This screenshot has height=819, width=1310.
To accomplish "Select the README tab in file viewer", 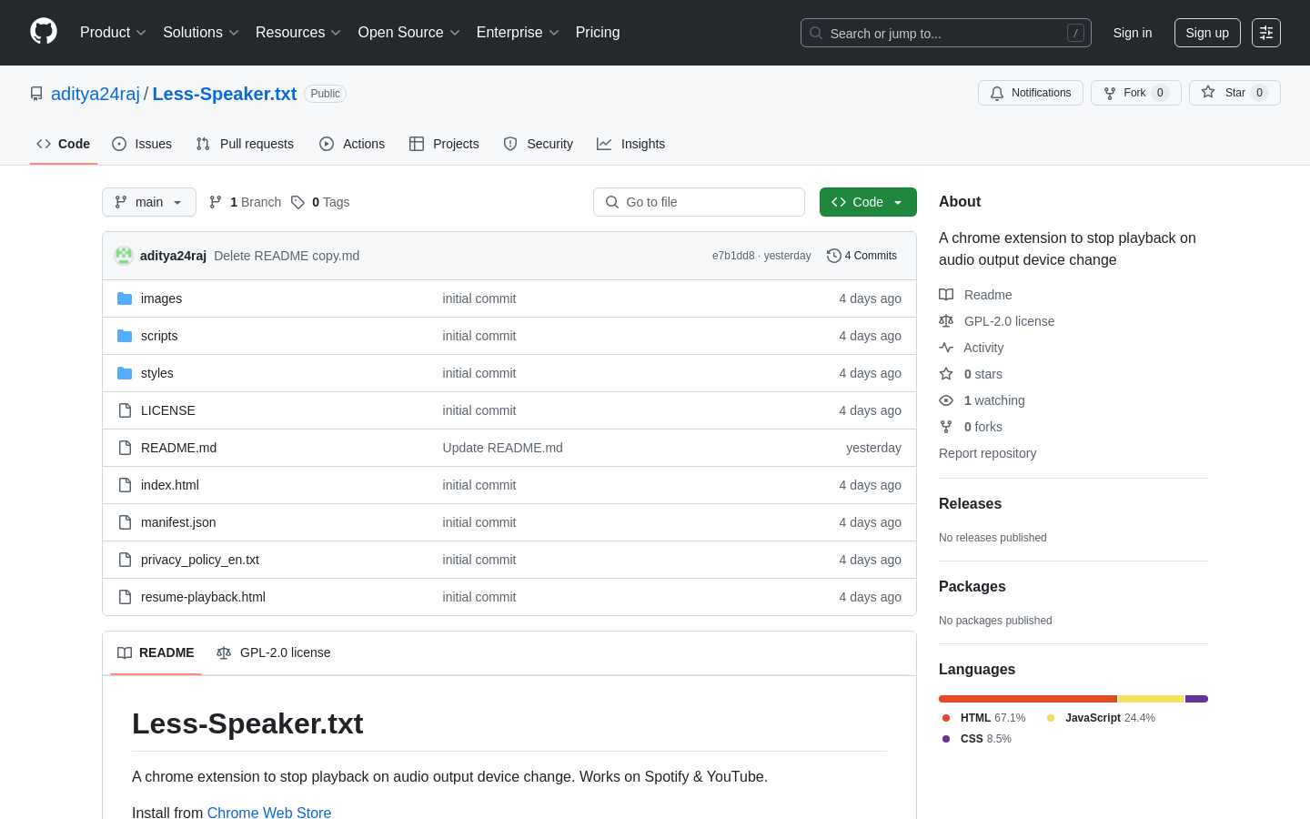I will click(156, 652).
